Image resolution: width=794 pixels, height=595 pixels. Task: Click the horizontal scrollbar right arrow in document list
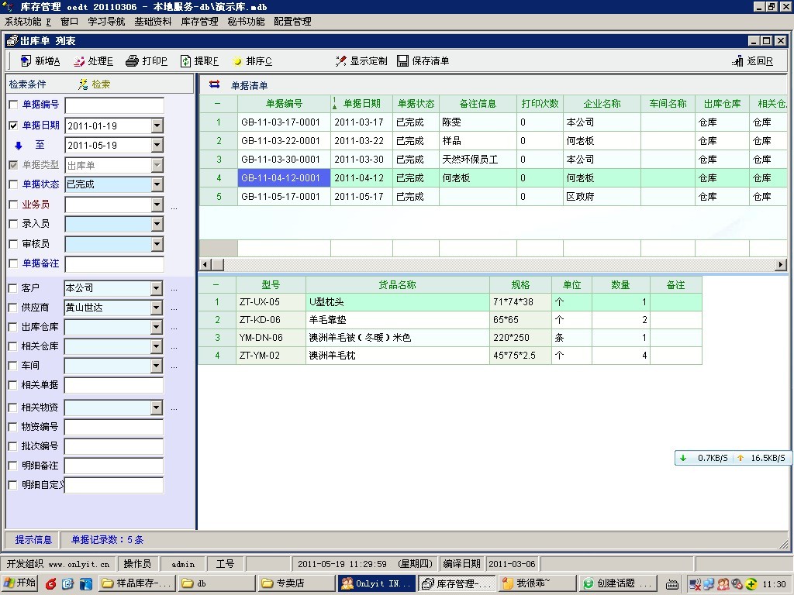781,265
